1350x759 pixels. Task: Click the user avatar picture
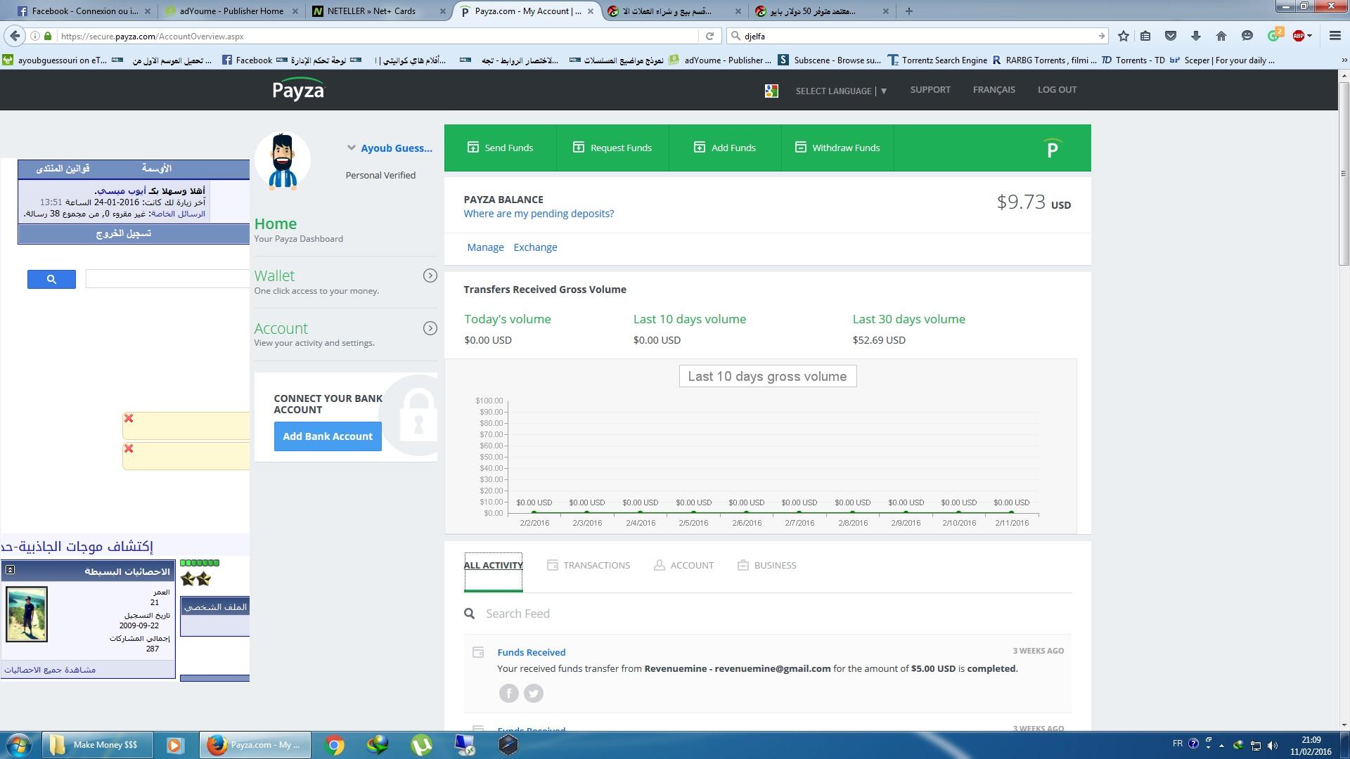(283, 162)
